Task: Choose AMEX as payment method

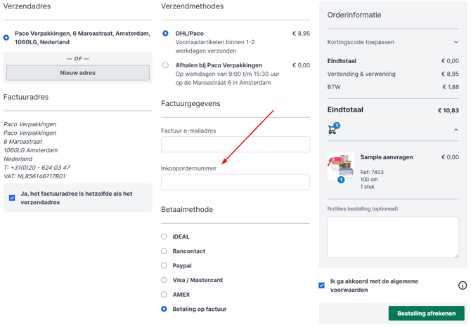Action: [164, 295]
